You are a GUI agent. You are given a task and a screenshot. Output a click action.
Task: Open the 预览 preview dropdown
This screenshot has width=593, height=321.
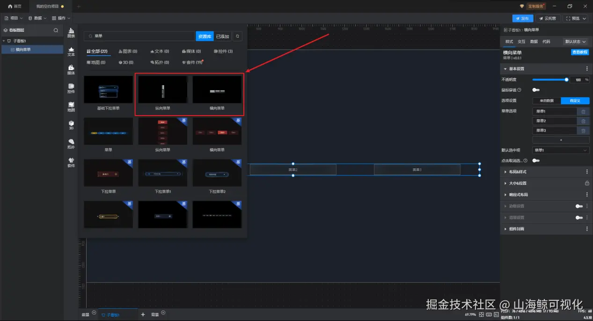pos(575,18)
